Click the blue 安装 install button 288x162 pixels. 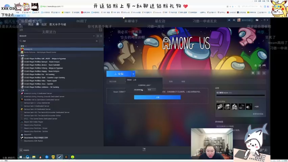(119, 74)
